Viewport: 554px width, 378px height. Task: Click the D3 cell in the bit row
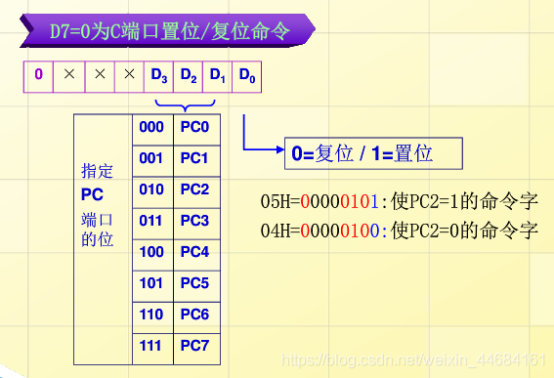pyautogui.click(x=158, y=76)
